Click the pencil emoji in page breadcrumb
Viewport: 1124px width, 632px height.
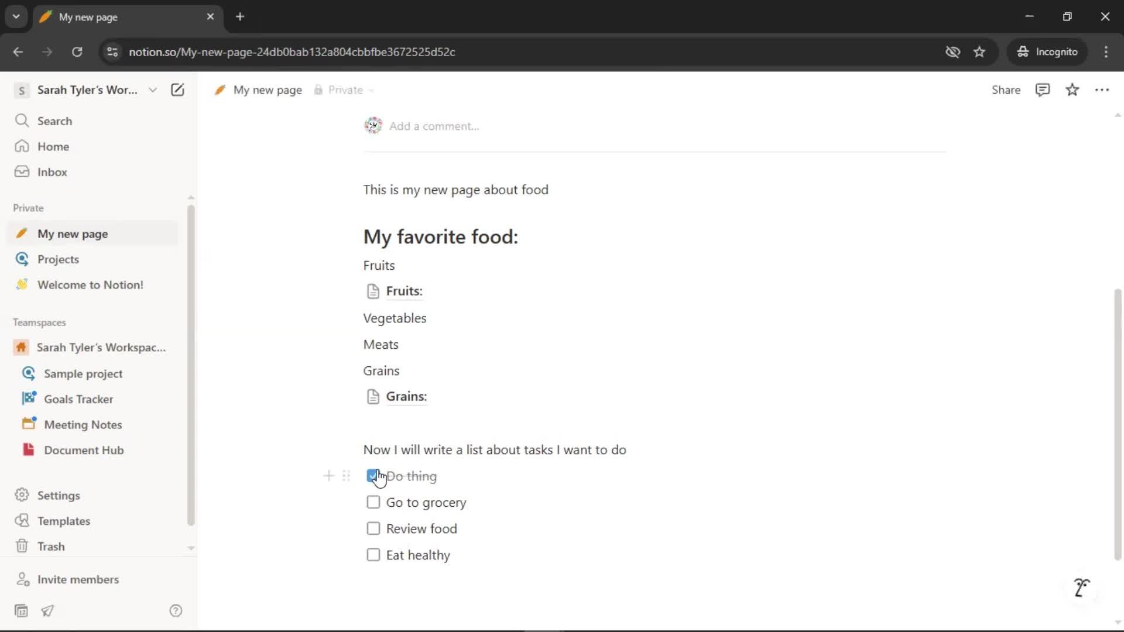(x=220, y=90)
